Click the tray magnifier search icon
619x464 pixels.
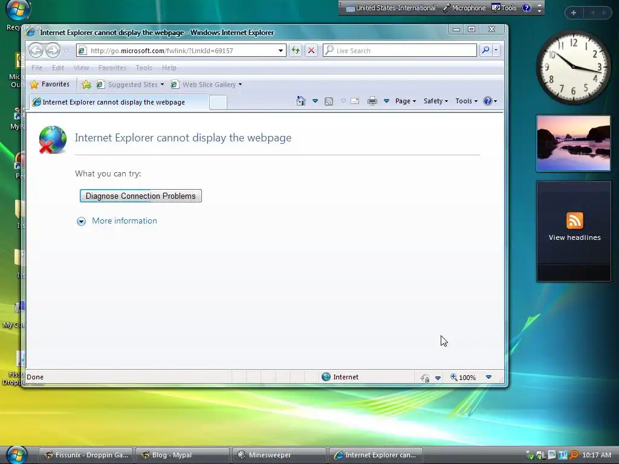tap(574, 455)
